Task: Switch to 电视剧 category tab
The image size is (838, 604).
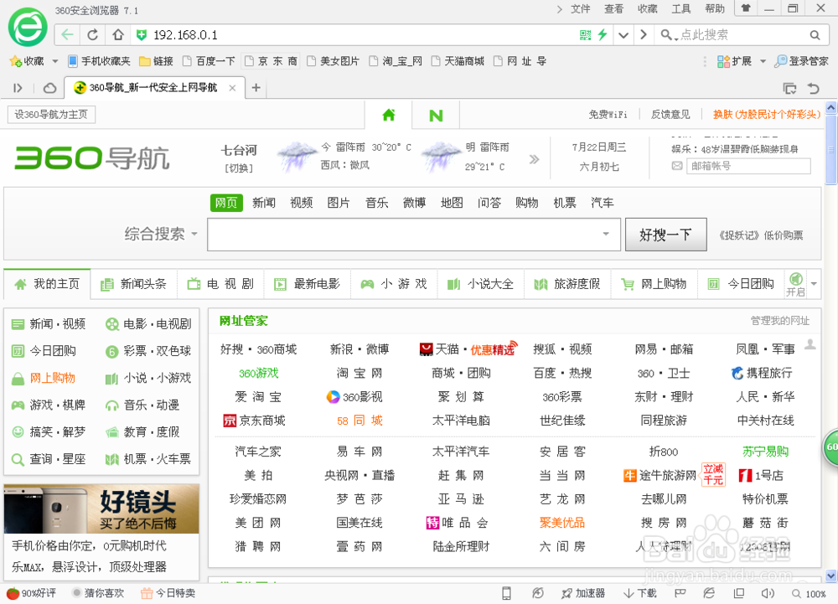Action: pyautogui.click(x=220, y=284)
